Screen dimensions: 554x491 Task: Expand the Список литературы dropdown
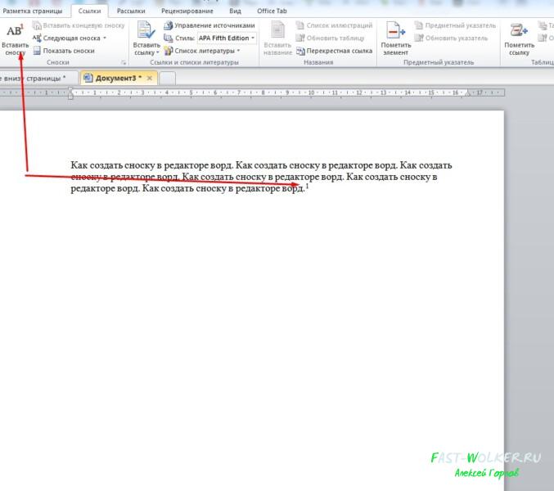click(238, 51)
